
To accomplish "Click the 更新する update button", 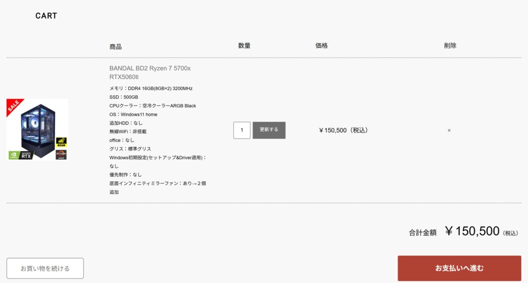I will point(269,130).
